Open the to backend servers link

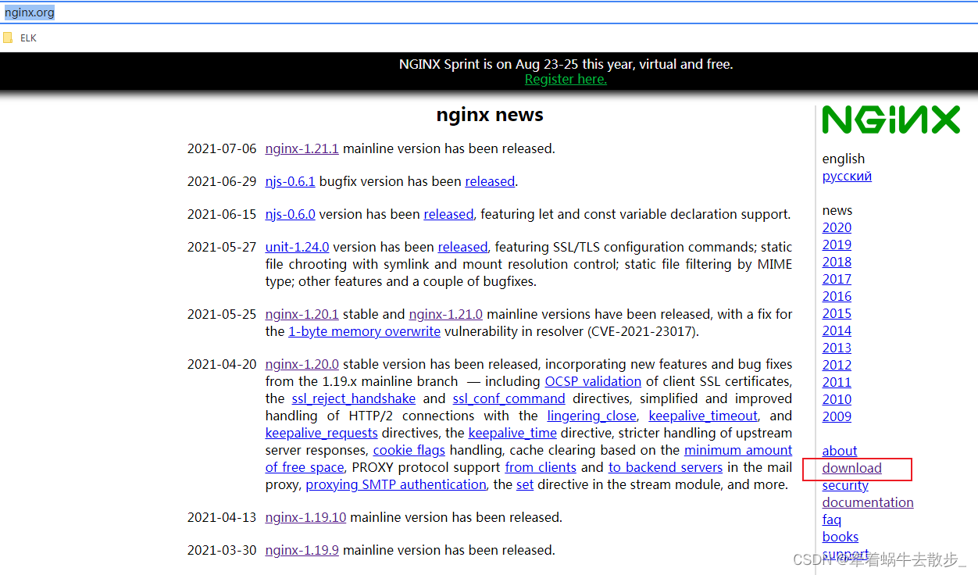pyautogui.click(x=666, y=467)
